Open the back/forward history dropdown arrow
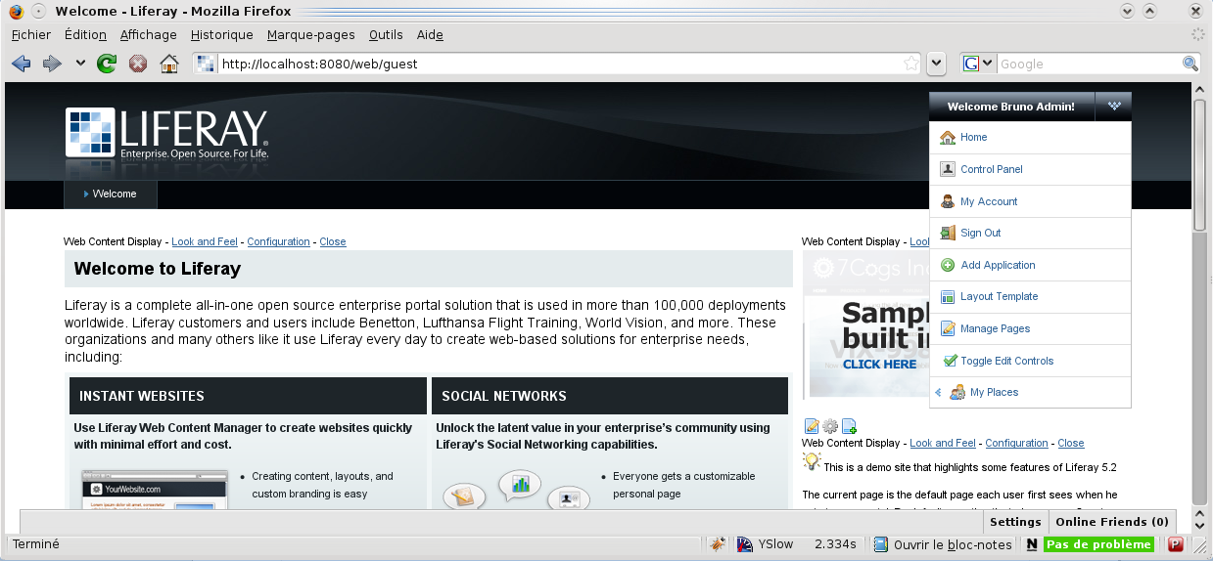The width and height of the screenshot is (1213, 561). click(80, 65)
